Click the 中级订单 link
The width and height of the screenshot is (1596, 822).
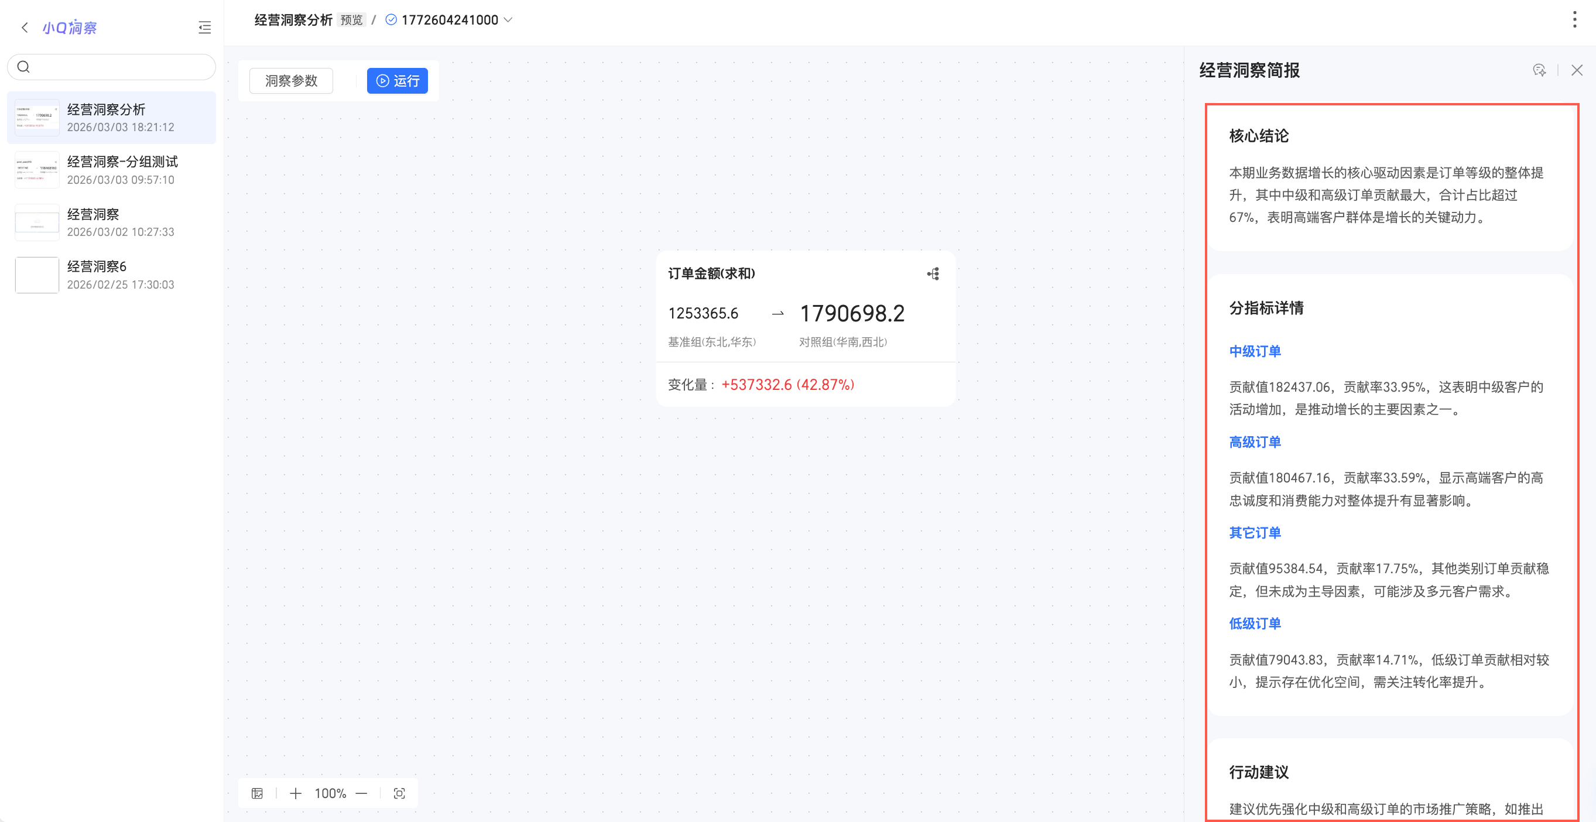coord(1255,351)
